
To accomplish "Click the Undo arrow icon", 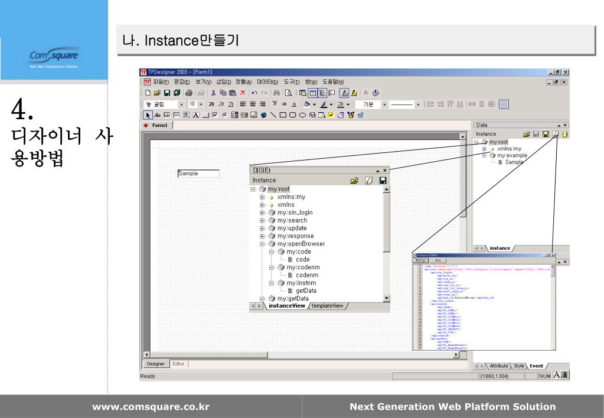I will pyautogui.click(x=254, y=93).
